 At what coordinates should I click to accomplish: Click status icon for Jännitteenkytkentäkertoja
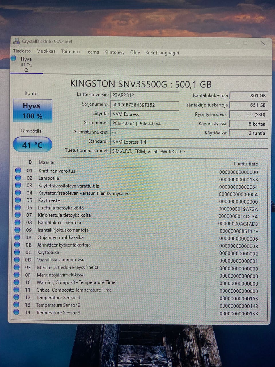pyautogui.click(x=17, y=245)
